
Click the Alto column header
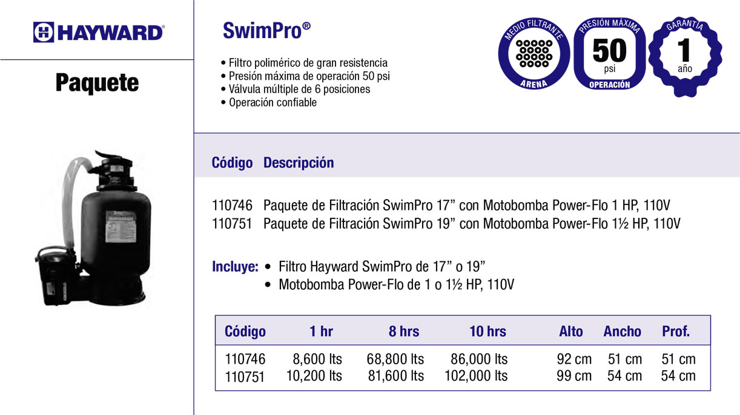[x=571, y=332]
